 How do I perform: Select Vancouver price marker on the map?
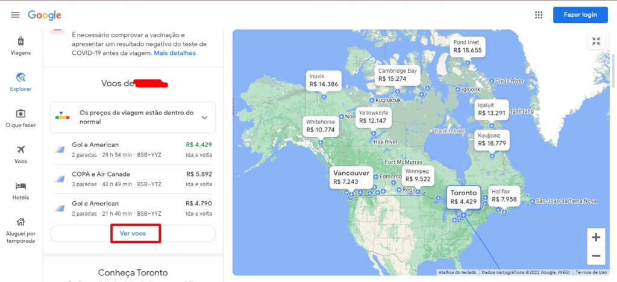point(351,177)
